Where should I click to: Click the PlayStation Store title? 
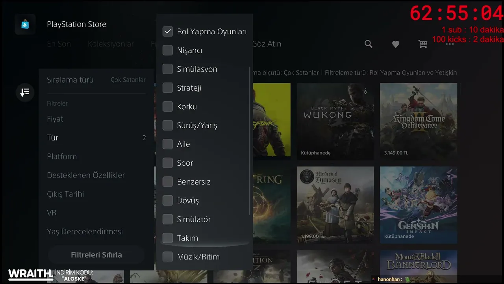76,24
